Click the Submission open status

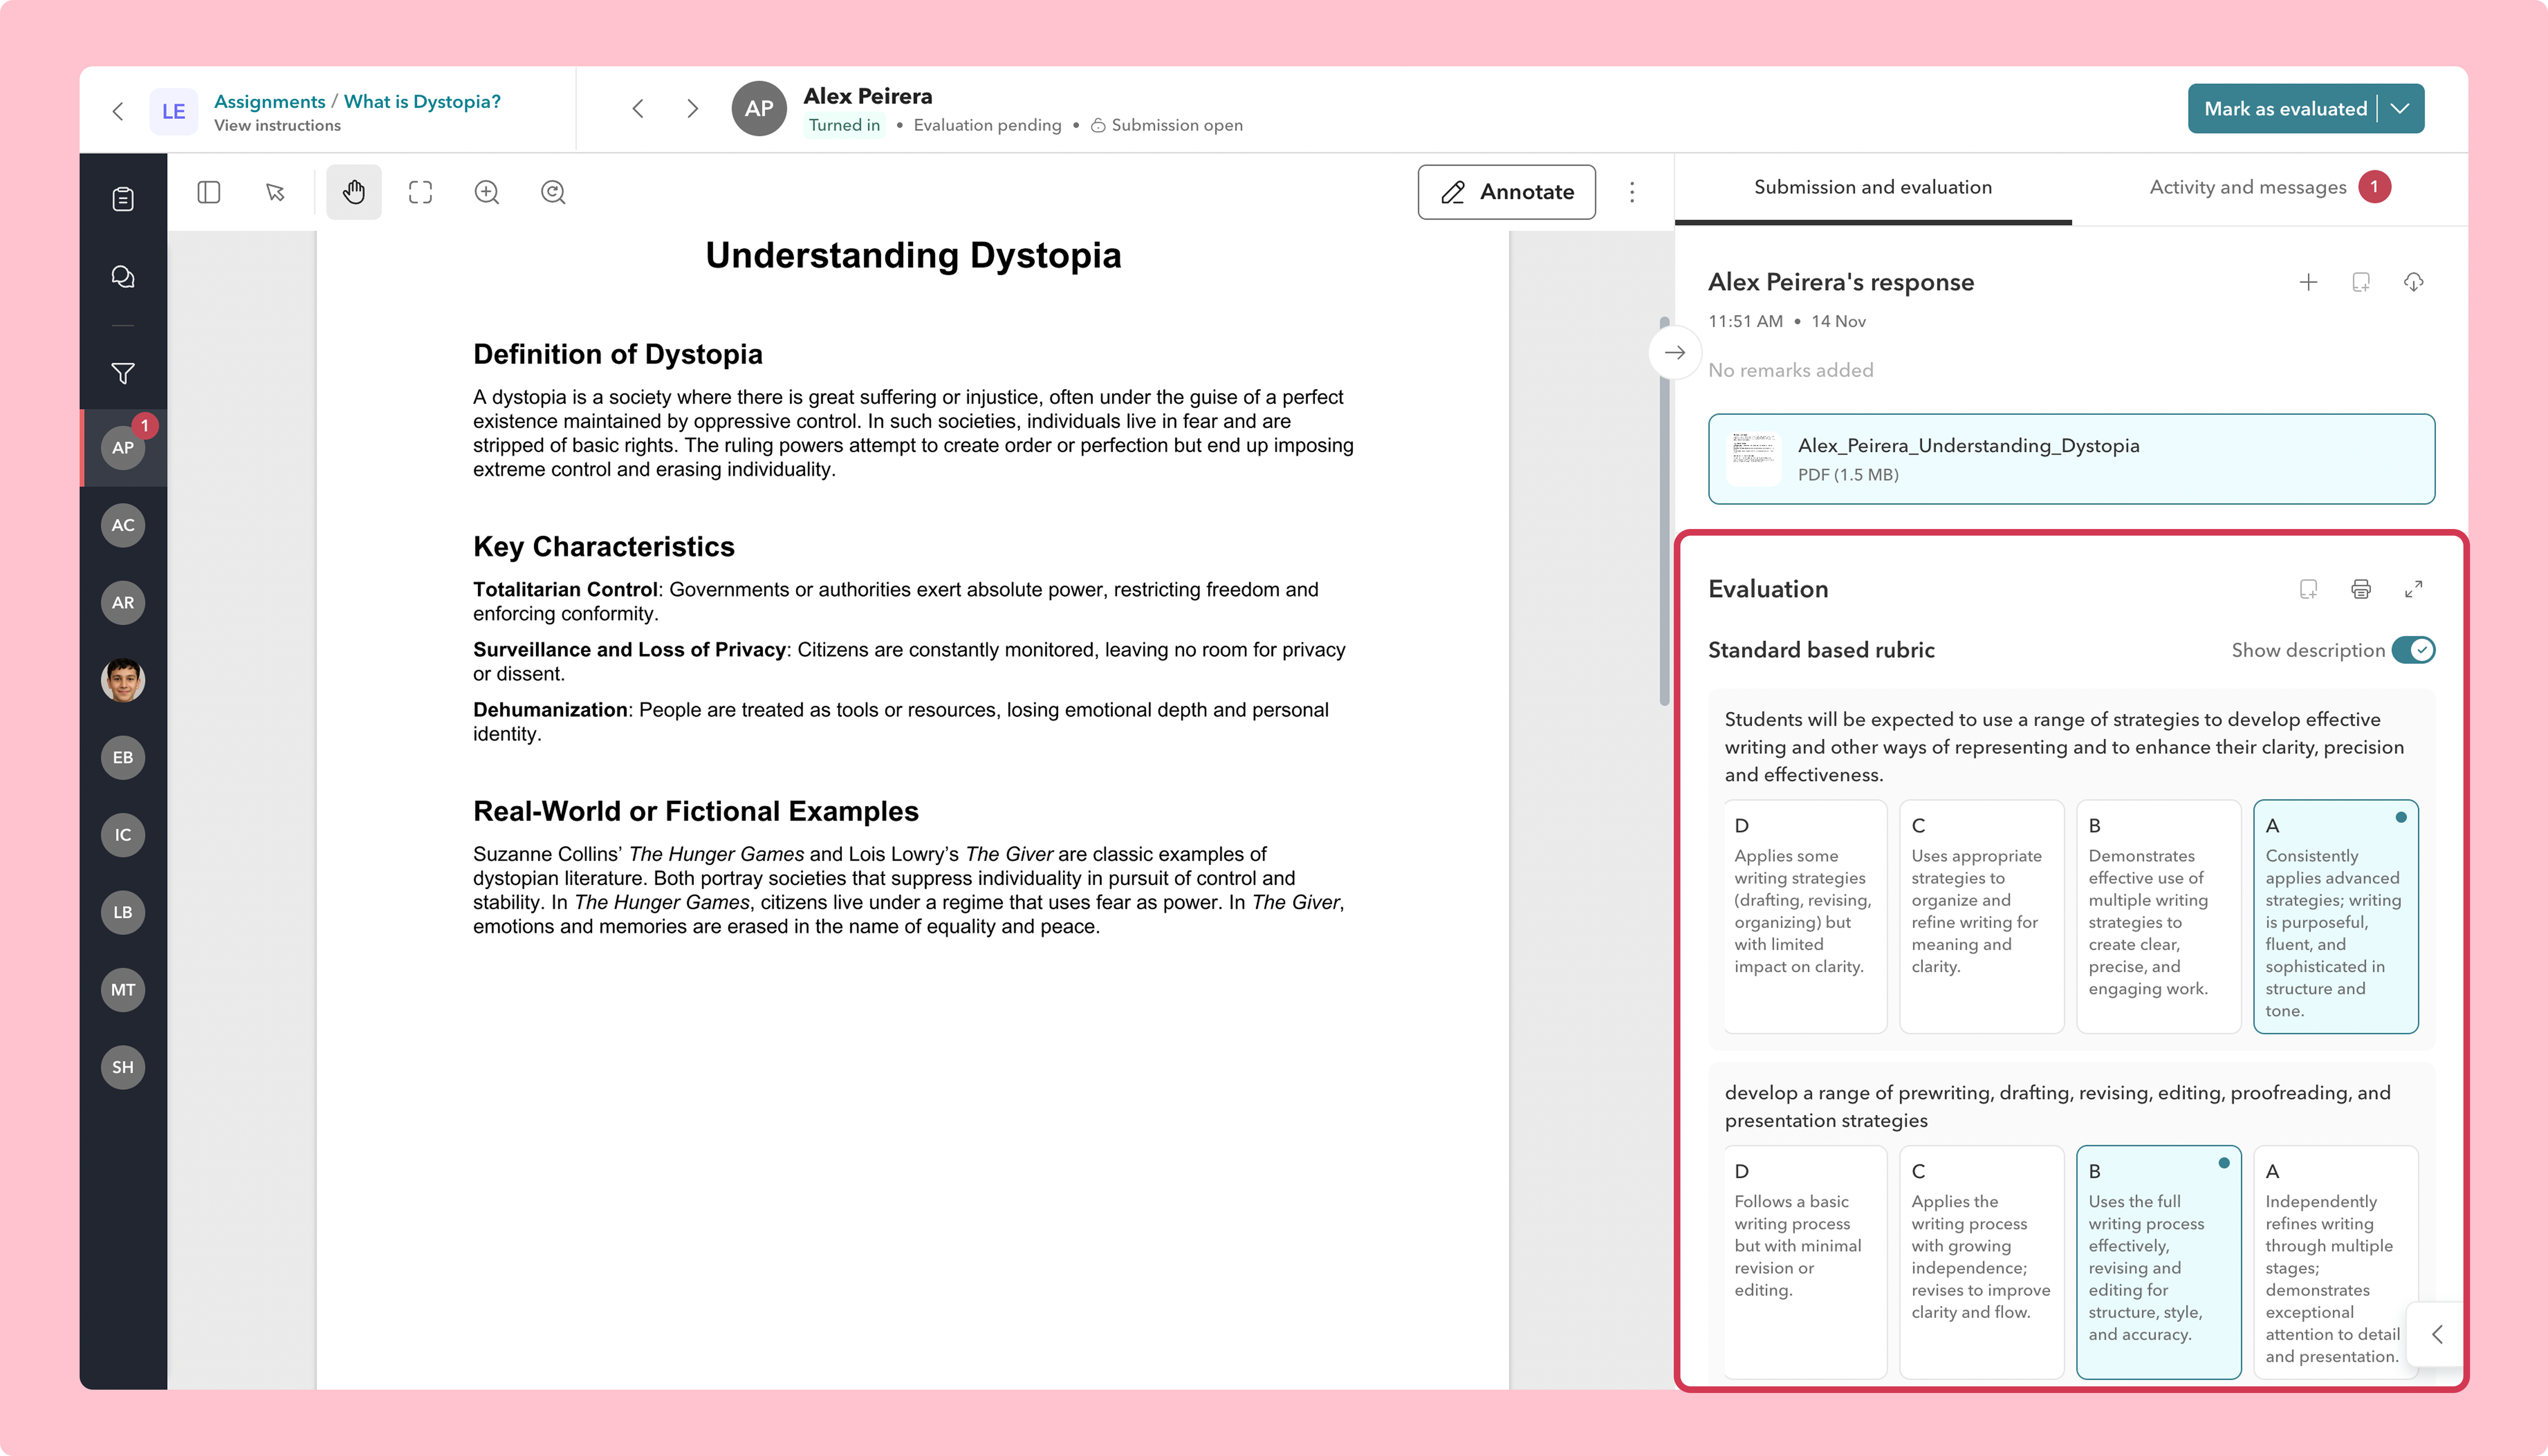click(x=1166, y=126)
